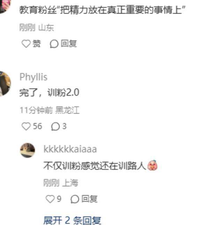The image size is (223, 225).
Task: Open Phyllis's profile avatar
Action: coord(5,84)
